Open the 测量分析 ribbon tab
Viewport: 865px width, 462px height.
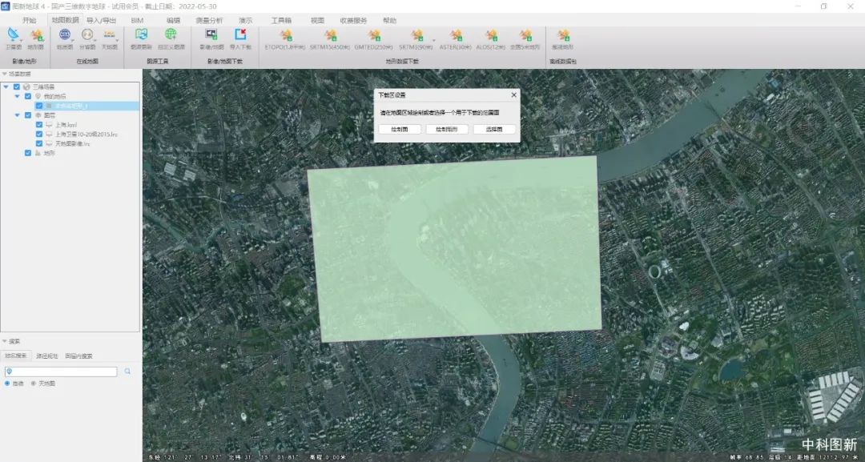210,20
